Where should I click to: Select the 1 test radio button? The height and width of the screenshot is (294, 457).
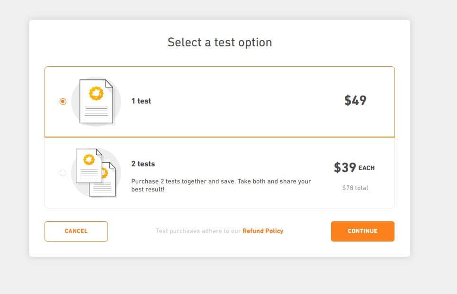point(63,102)
